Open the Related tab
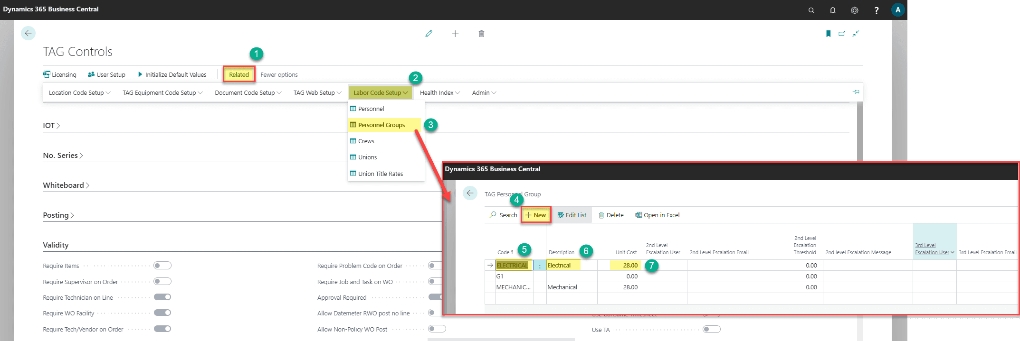Viewport: 1020px width, 341px height. (x=239, y=74)
